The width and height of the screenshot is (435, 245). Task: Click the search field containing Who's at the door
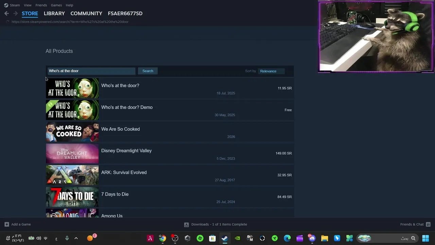tap(91, 71)
